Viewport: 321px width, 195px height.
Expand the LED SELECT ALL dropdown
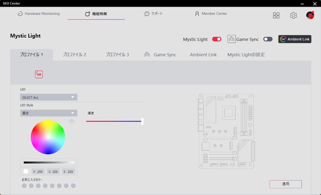pyautogui.click(x=49, y=97)
